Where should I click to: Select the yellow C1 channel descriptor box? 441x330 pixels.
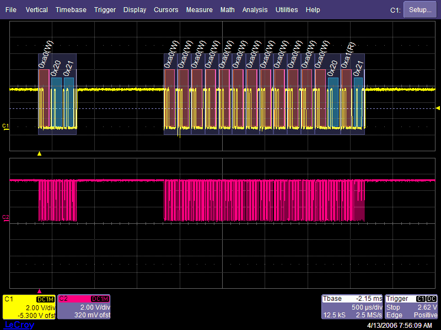click(x=29, y=307)
